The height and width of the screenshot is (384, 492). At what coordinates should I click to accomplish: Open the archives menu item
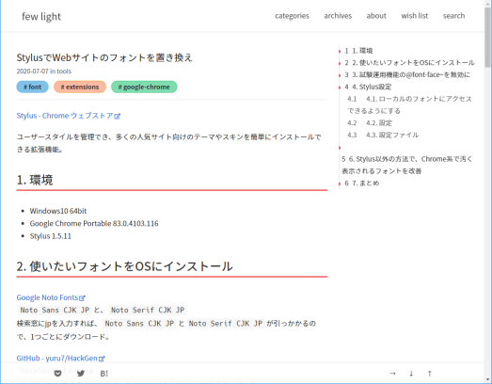[x=338, y=16]
